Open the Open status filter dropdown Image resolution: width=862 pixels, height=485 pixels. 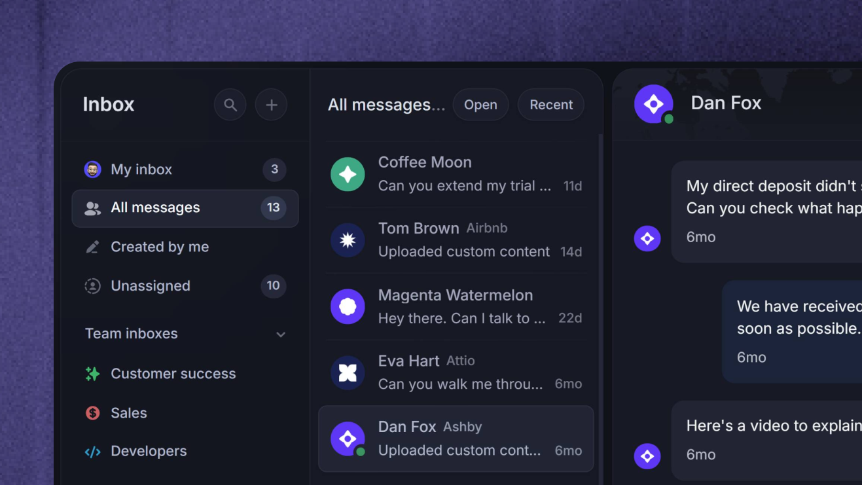[480, 105]
